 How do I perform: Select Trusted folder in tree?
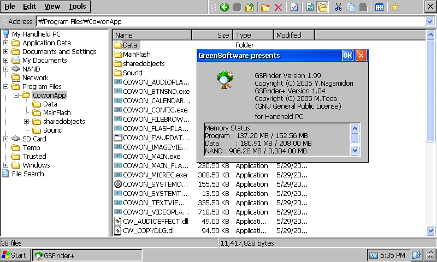point(34,156)
